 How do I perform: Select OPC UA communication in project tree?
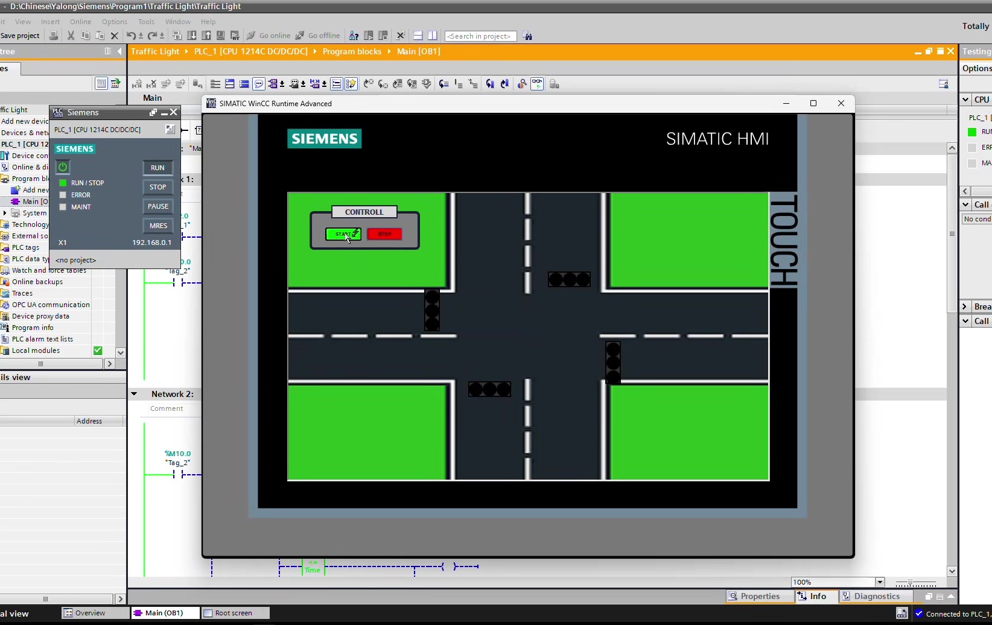(51, 305)
